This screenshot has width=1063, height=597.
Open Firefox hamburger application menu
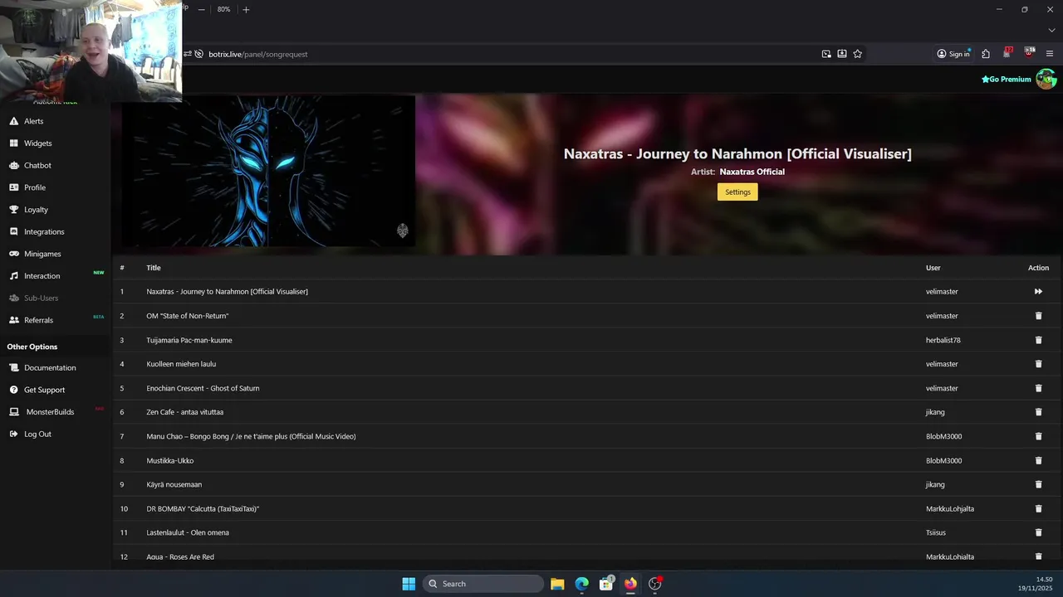pyautogui.click(x=1050, y=54)
